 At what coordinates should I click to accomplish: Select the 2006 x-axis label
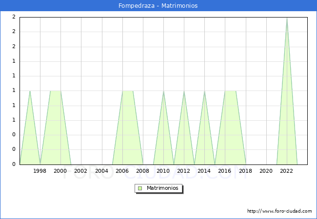tap(122, 171)
